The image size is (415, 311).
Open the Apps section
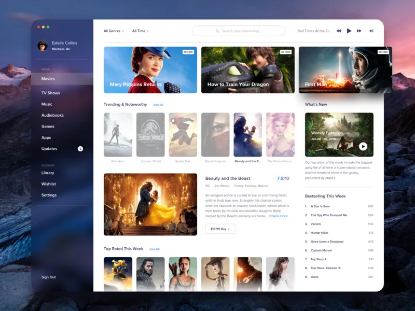pyautogui.click(x=46, y=137)
